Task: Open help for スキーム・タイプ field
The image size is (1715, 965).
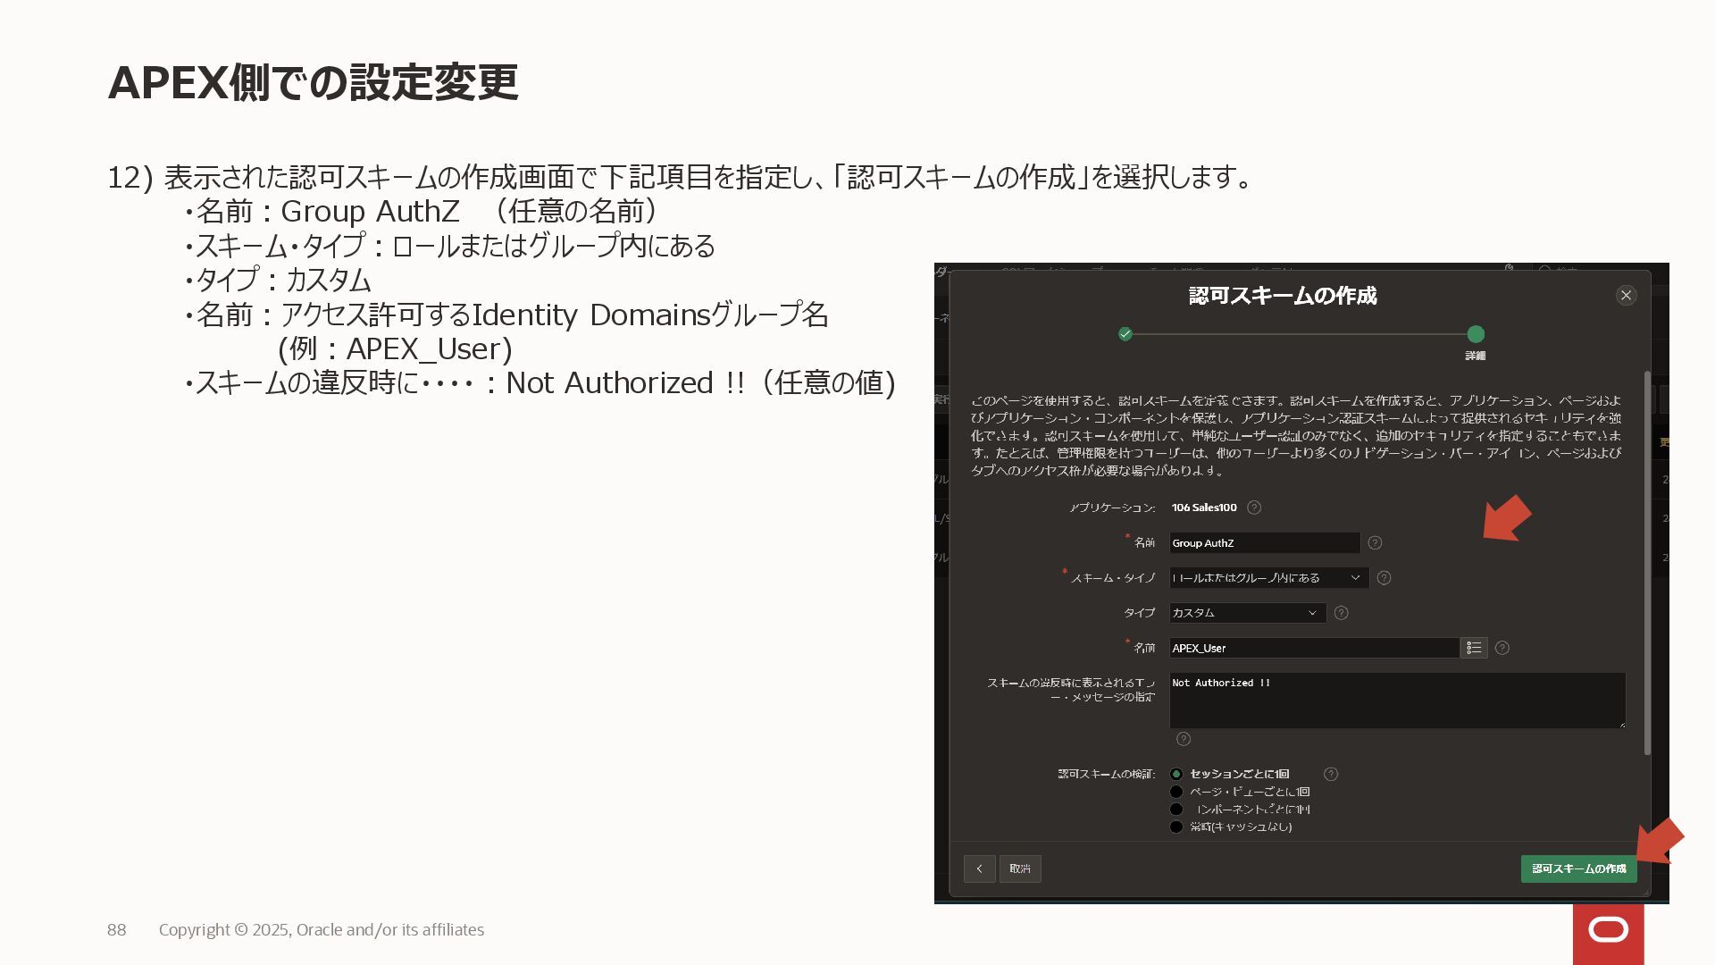Action: [x=1384, y=578]
